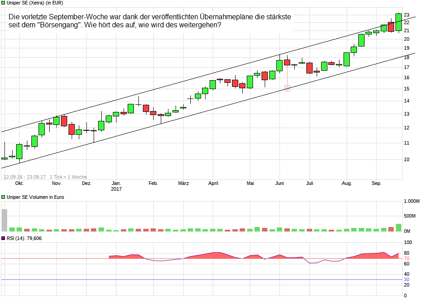The width and height of the screenshot is (421, 300).
Task: Click the blue RSI level 30 label
Action: [x=407, y=279]
